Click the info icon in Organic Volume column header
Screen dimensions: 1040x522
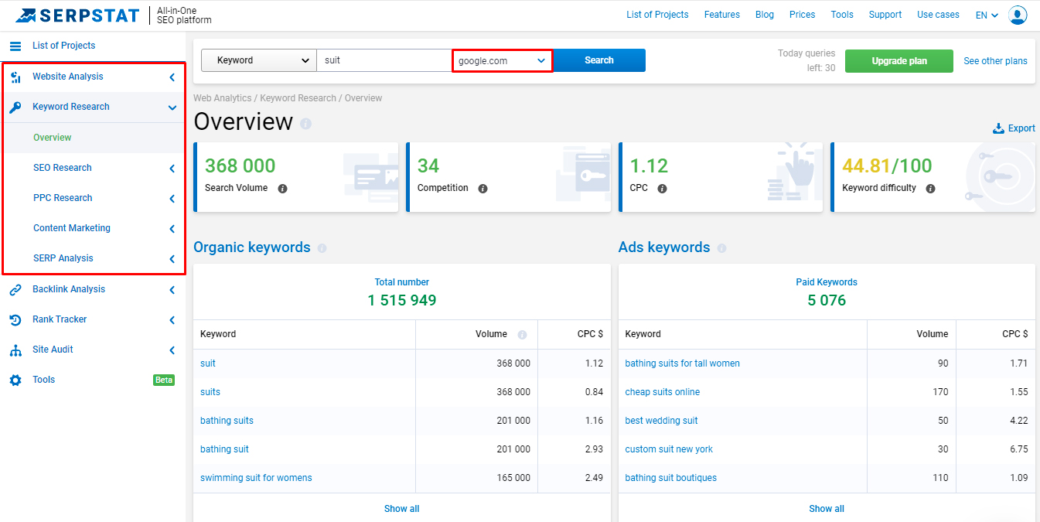pos(522,335)
